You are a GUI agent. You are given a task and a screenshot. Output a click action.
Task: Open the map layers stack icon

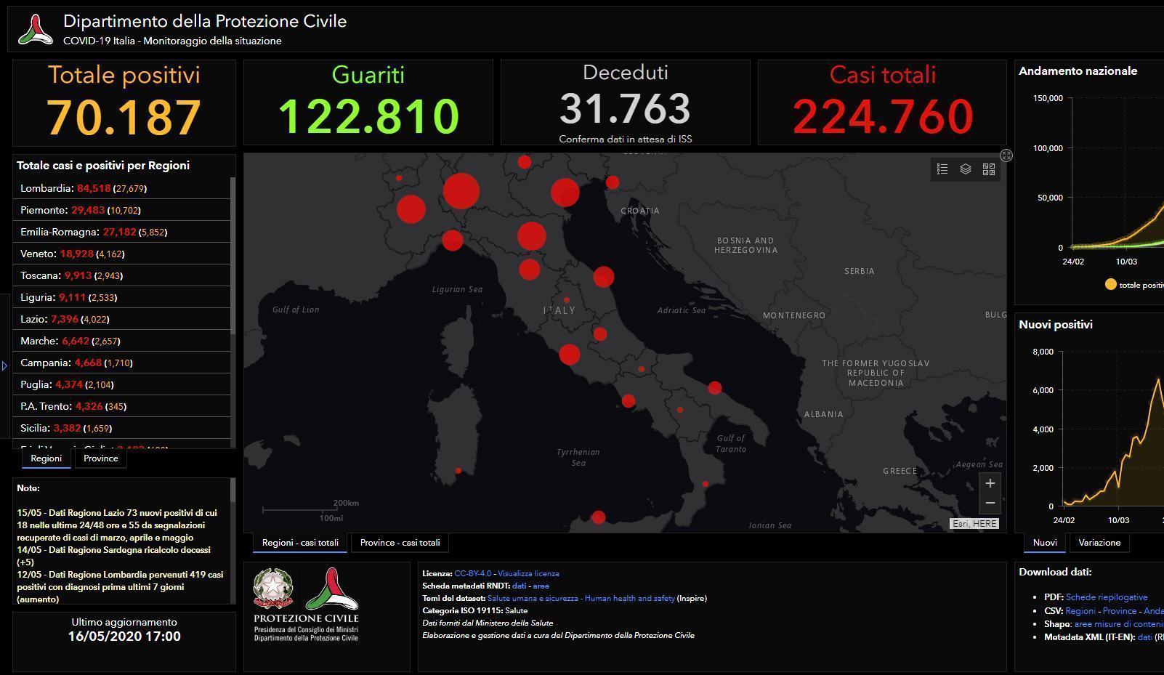966,169
